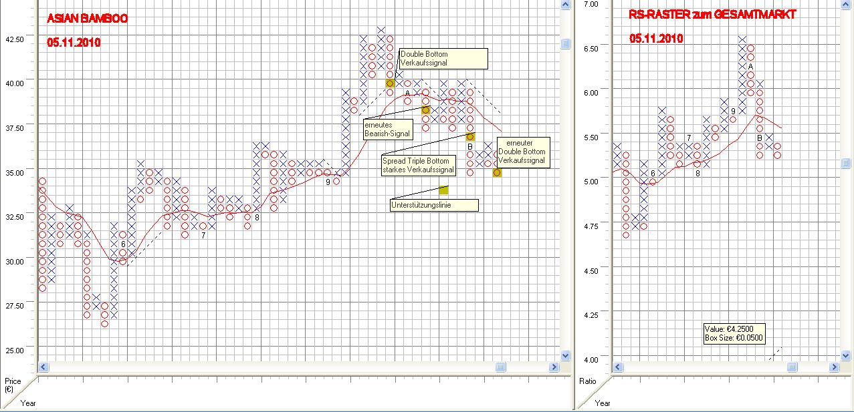This screenshot has height=412, width=854.
Task: Click the 7.00 ratio axis value
Action: click(590, 4)
